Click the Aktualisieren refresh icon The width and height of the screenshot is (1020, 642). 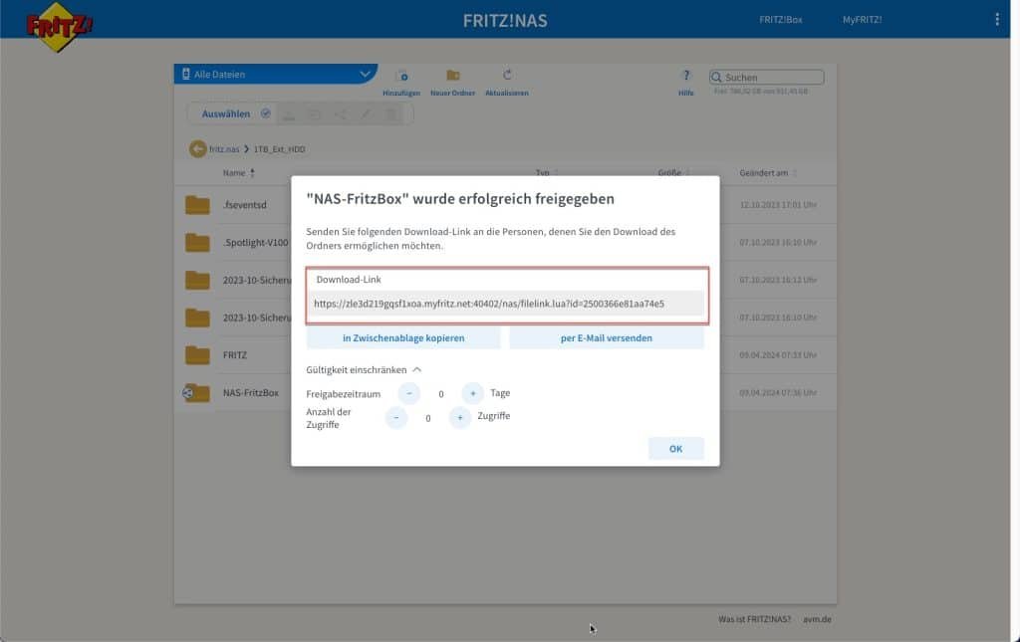(x=509, y=76)
